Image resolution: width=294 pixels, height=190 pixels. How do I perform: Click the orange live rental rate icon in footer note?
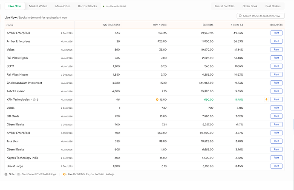click(64, 174)
